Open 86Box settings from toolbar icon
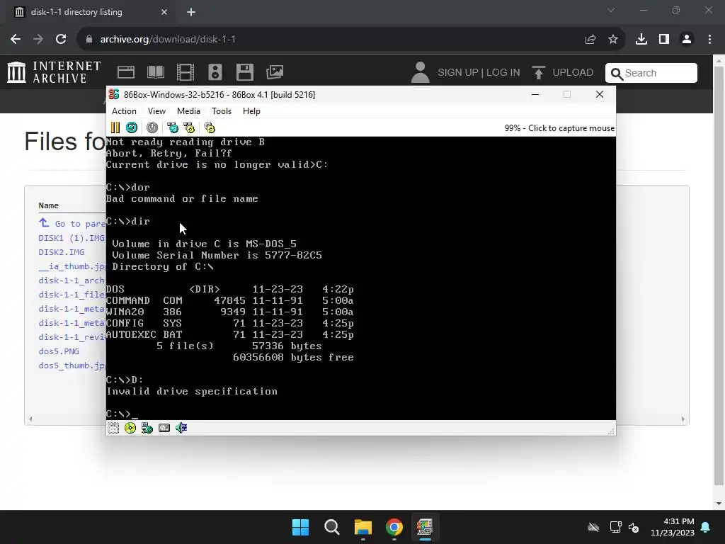 (210, 127)
